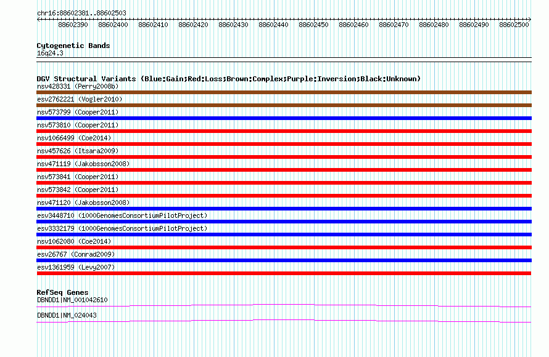The width and height of the screenshot is (549, 357).
Task: Click ruler position 88602430
Action: pos(234,25)
